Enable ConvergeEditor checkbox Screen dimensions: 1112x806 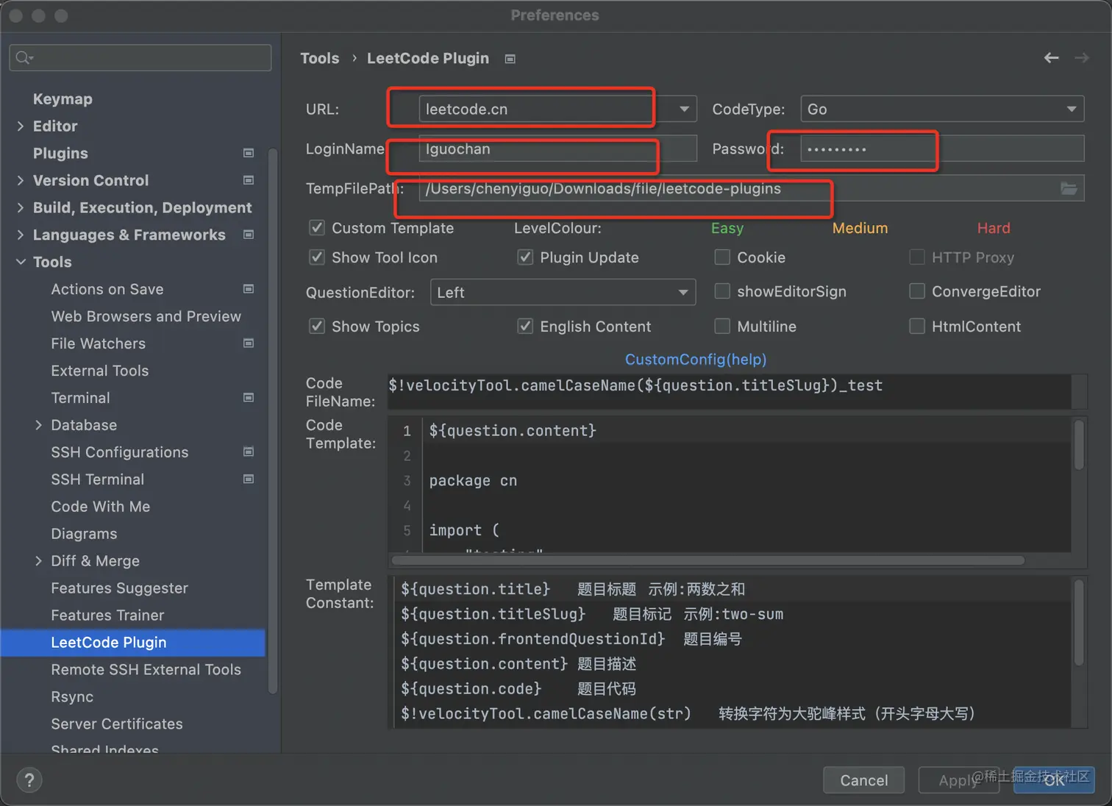click(x=917, y=291)
